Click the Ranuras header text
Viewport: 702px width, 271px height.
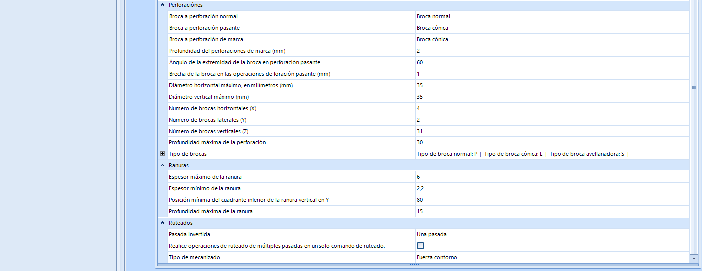179,165
